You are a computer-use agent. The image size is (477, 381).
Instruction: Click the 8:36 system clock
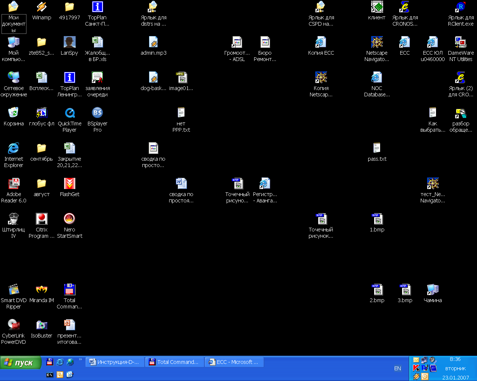coord(455,359)
